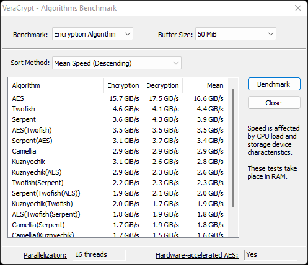
Task: Select the Kuznyechik(Twofish) row
Action: pyautogui.click(x=118, y=204)
